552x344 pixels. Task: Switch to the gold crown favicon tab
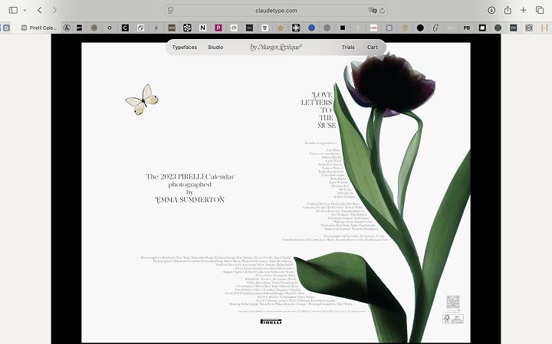281,28
